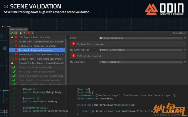This screenshot has width=188, height=117.
Task: Click the error icon in 'My Rigidbody is required' message
Action: pyautogui.click(x=73, y=56)
